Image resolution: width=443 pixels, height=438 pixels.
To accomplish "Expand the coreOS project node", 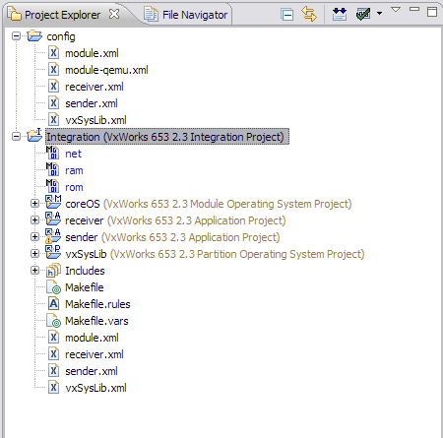I will pos(34,204).
